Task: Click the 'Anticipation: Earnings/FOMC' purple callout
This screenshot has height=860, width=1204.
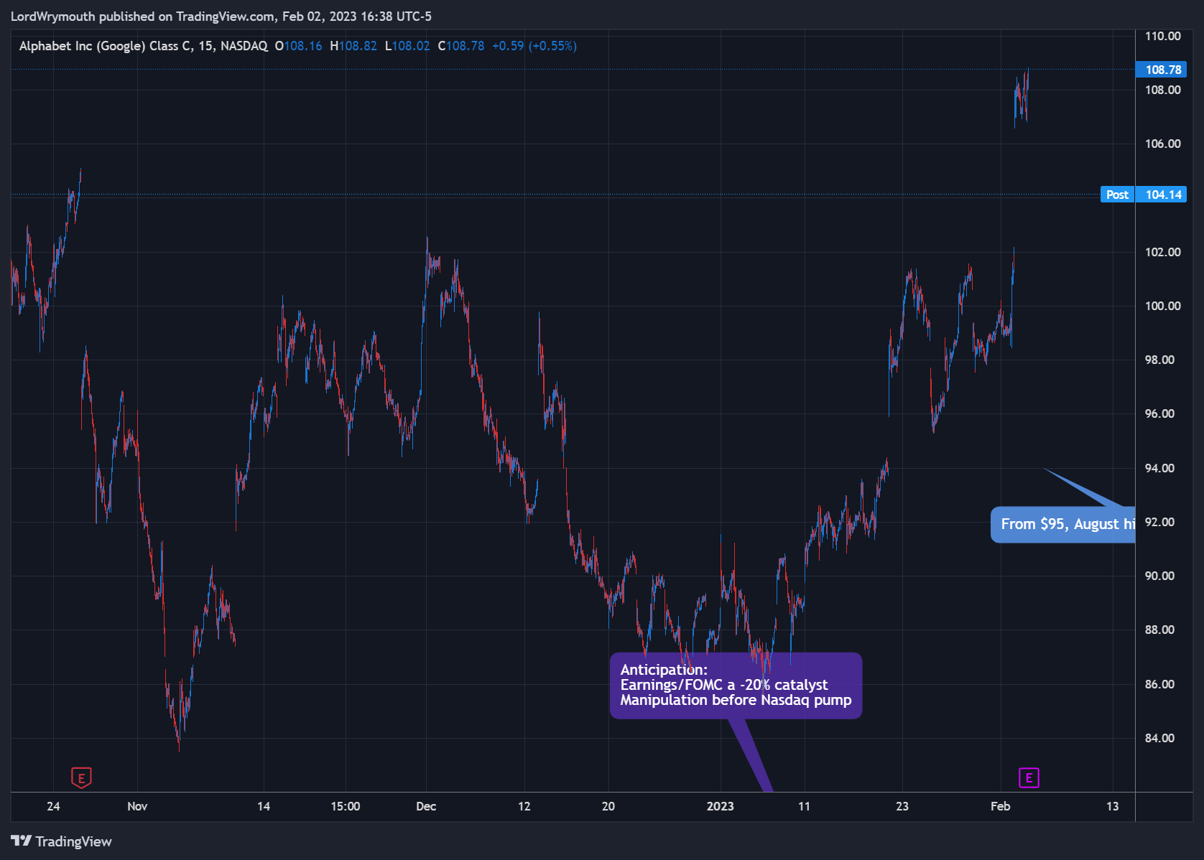Action: (x=736, y=686)
